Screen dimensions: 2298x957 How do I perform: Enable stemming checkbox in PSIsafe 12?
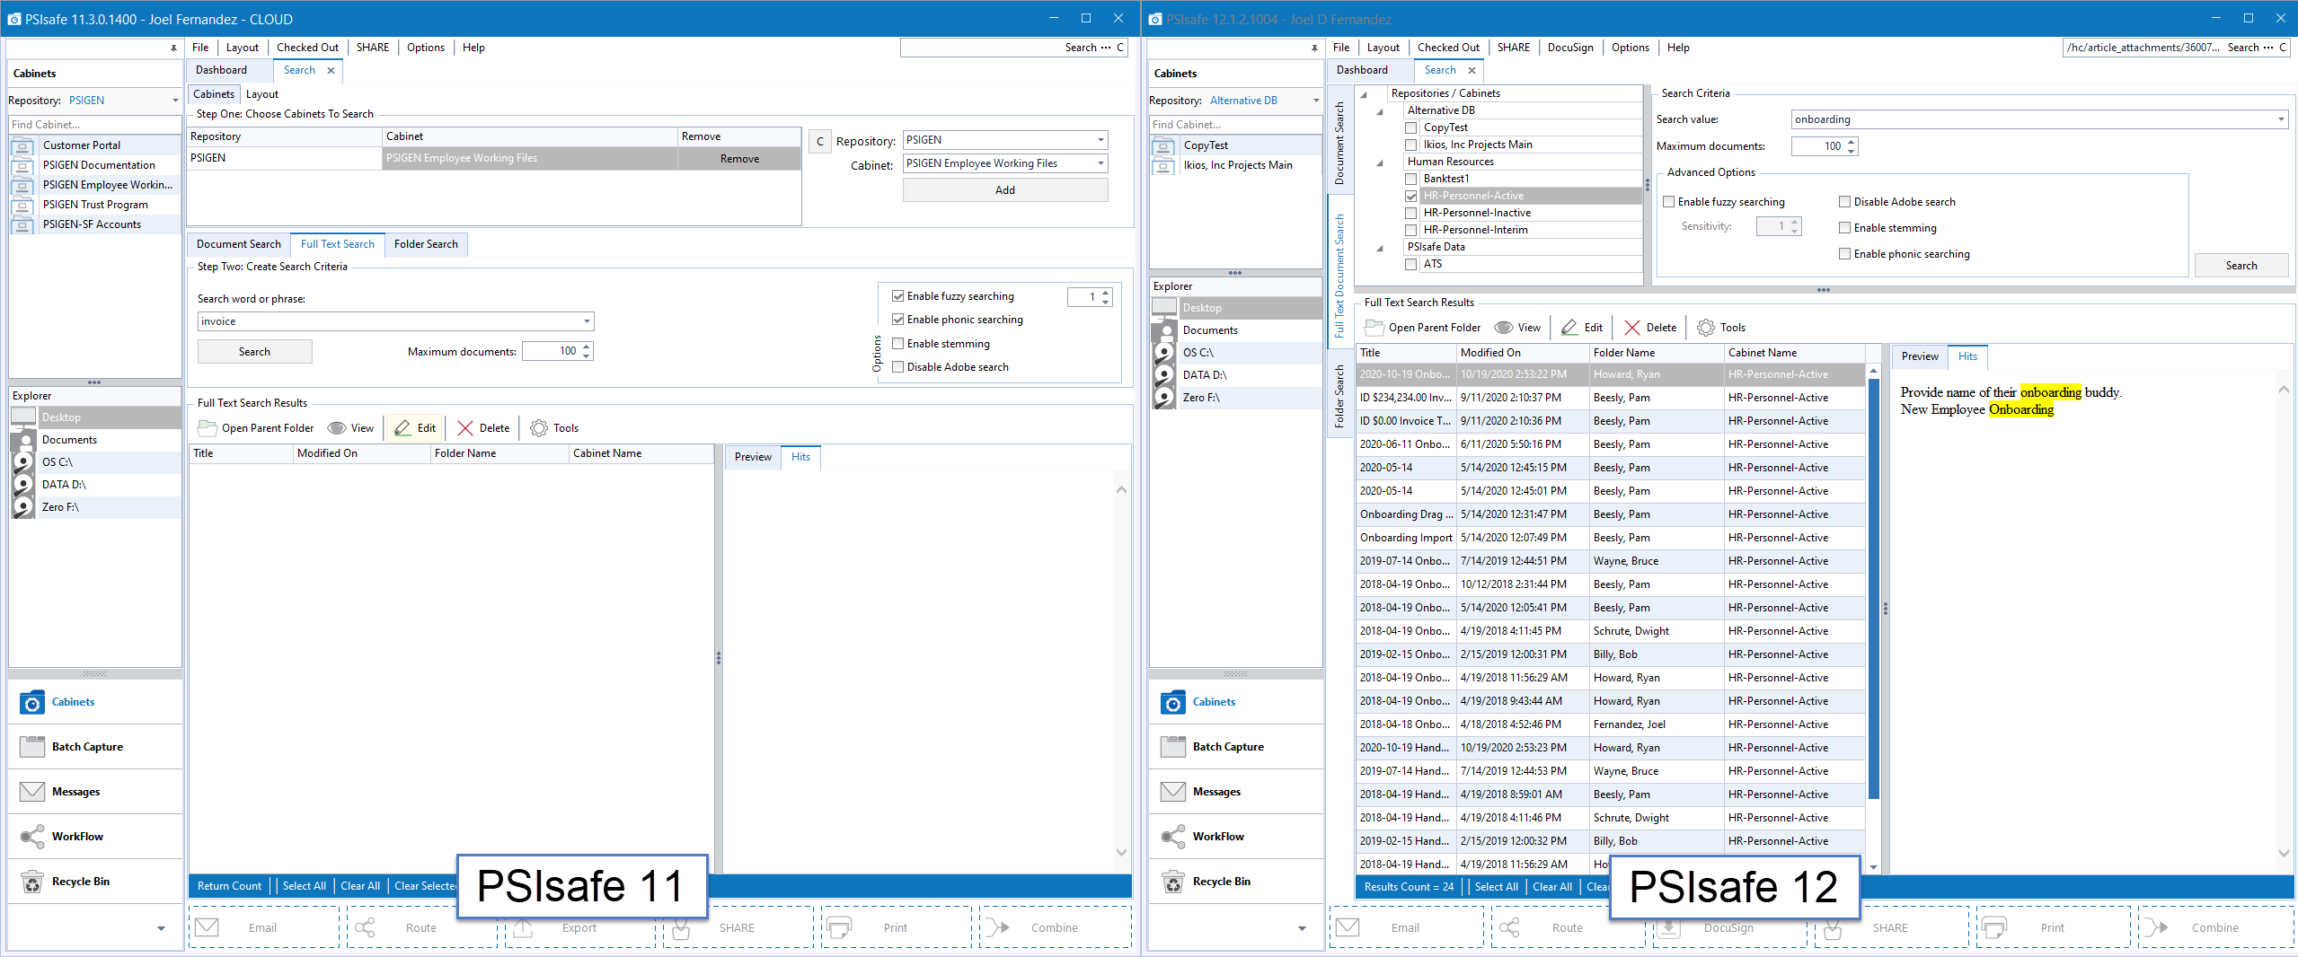click(1844, 228)
